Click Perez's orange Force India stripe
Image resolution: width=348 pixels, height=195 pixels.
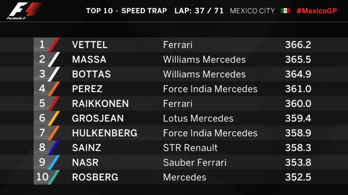pyautogui.click(x=54, y=89)
